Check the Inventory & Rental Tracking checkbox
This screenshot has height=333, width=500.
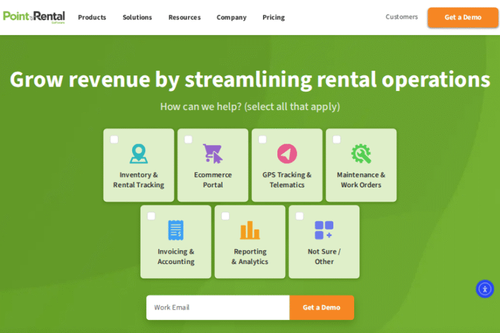tap(115, 139)
